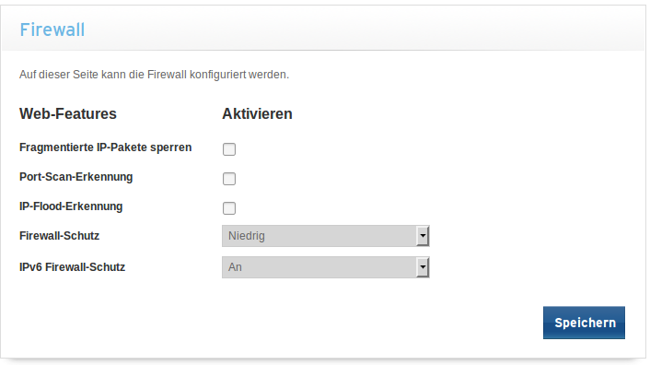Toggle the IP-Flood-Erkennung checkbox
The width and height of the screenshot is (650, 365).
pyautogui.click(x=229, y=208)
